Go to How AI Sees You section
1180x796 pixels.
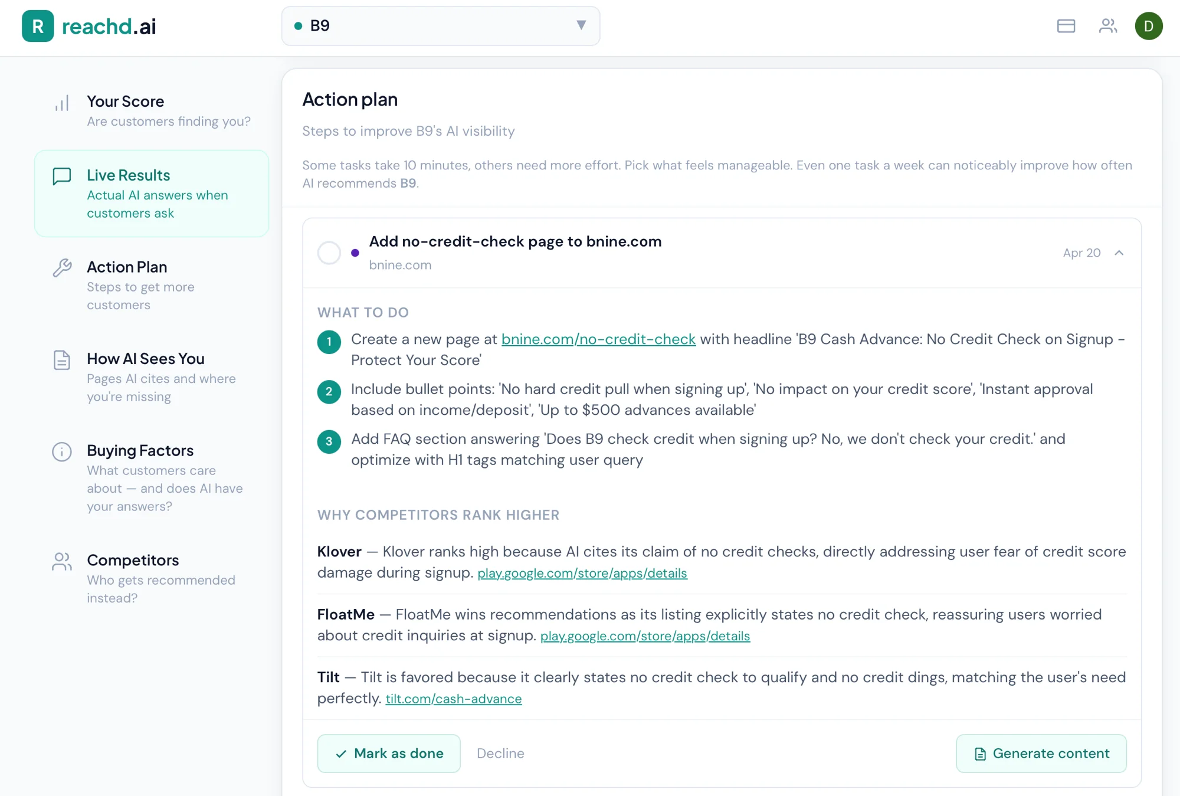[152, 377]
